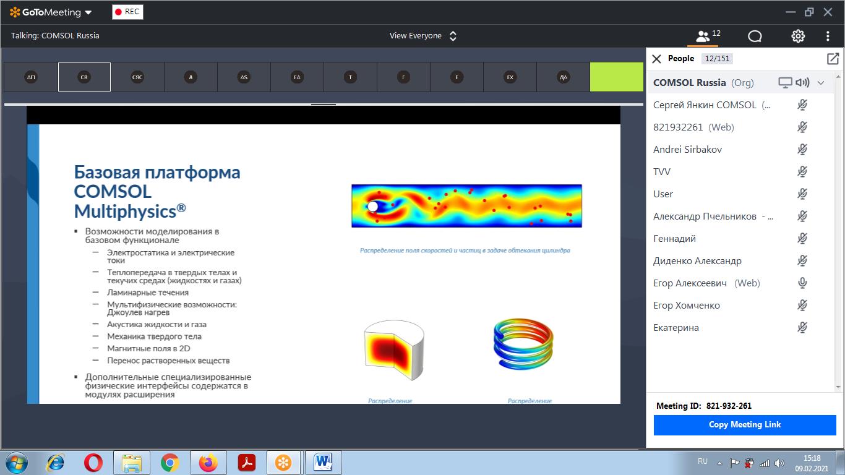Click the REC recording indicator
Screen dimensions: 845x475
(x=127, y=12)
